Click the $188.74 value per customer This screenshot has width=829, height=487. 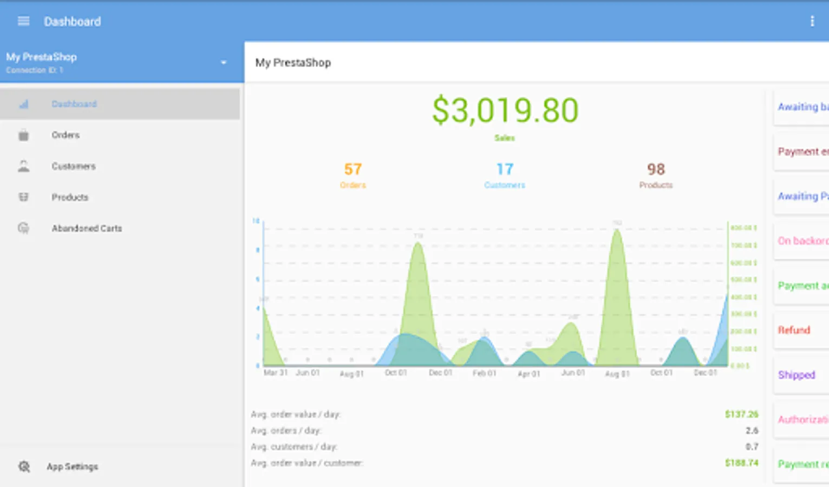741,463
